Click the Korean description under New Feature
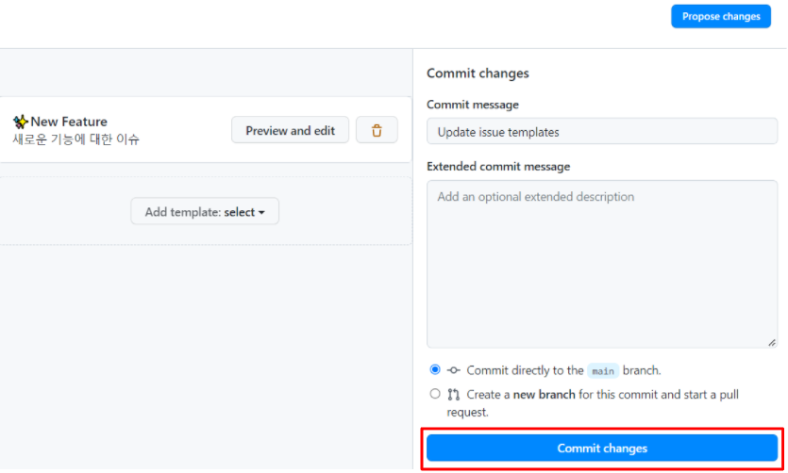788x473 pixels. tap(75, 139)
